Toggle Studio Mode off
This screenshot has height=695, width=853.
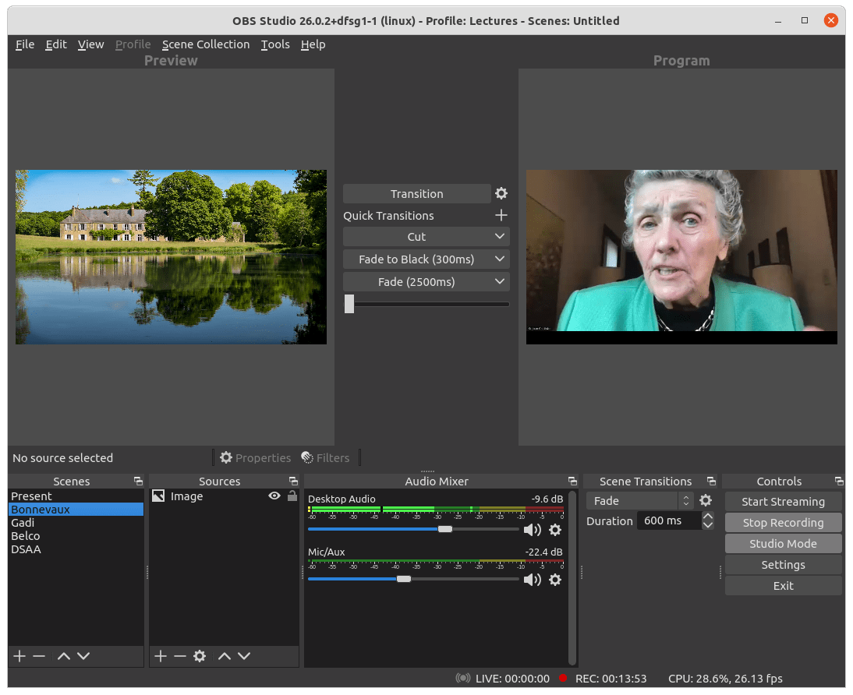pyautogui.click(x=783, y=543)
